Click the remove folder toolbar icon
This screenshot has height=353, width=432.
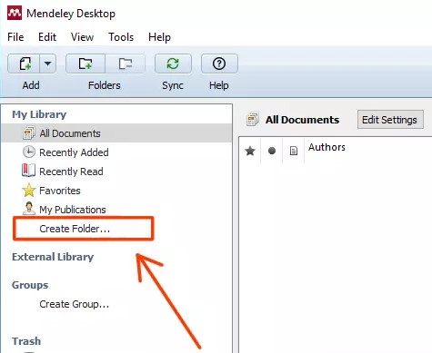click(x=125, y=64)
